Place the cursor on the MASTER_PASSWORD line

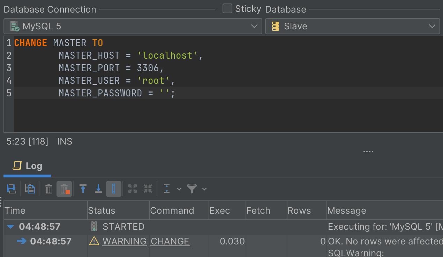[115, 93]
